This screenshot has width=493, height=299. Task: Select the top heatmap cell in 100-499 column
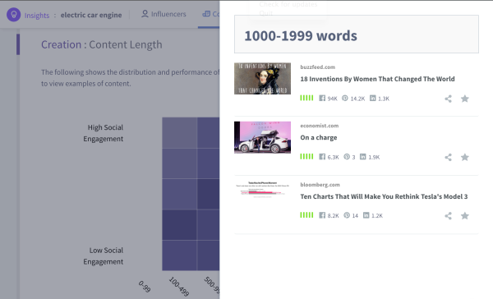pyautogui.click(x=179, y=133)
